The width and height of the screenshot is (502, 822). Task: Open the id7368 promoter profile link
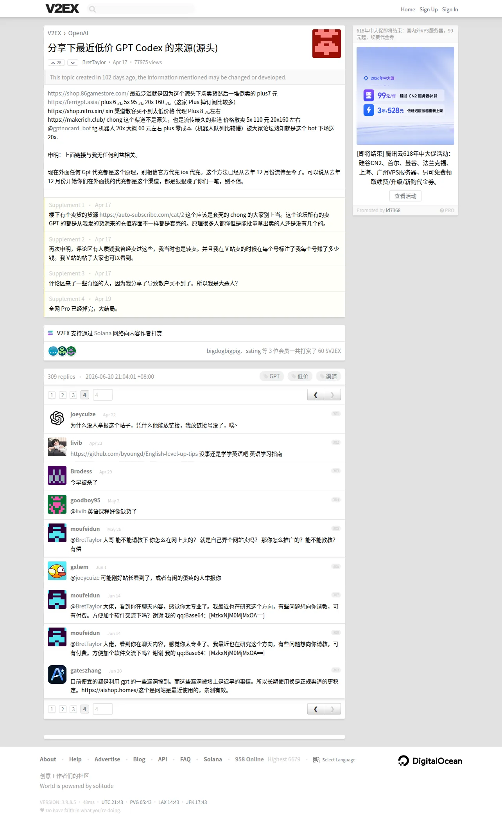(x=393, y=210)
